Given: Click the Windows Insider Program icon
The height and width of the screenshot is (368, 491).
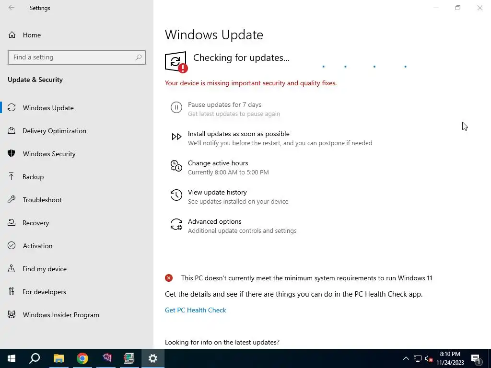Looking at the screenshot, I should tap(12, 315).
